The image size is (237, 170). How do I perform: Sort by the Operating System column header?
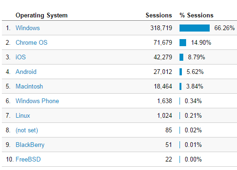[41, 16]
